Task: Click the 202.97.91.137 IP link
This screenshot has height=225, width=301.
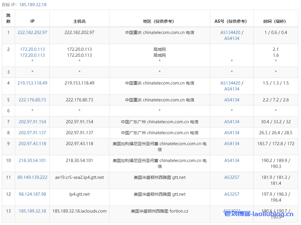Action: (x=32, y=133)
